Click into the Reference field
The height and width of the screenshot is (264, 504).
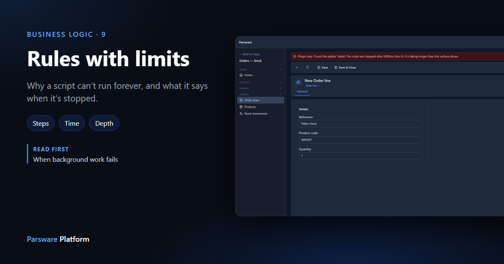coord(361,124)
